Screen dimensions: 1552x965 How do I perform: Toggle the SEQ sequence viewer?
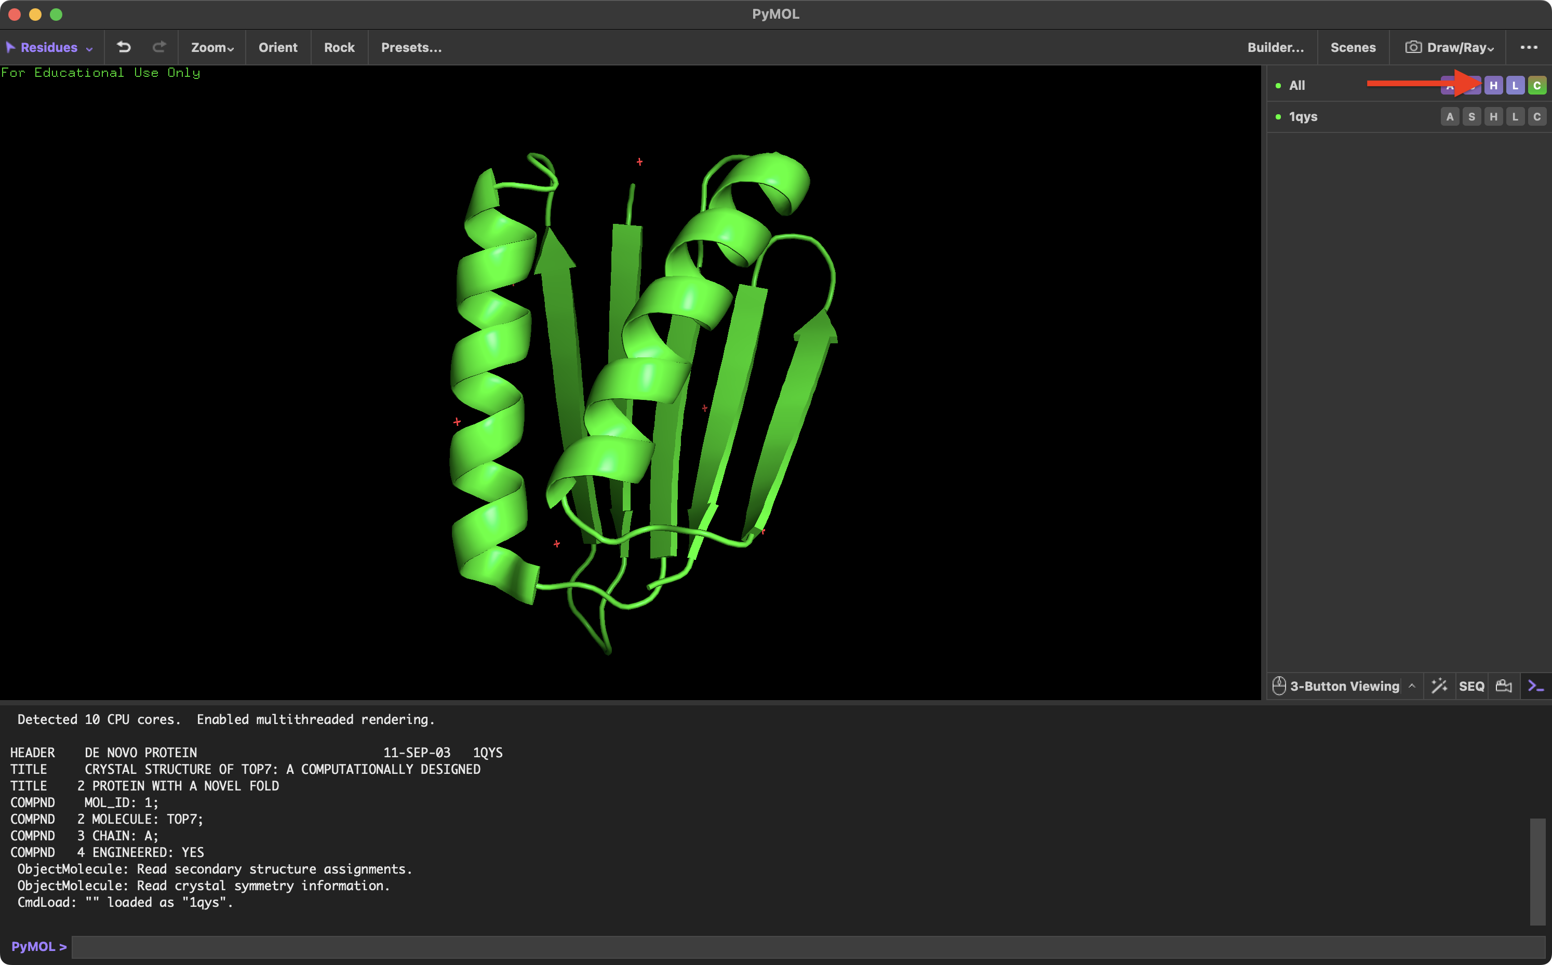1471,686
